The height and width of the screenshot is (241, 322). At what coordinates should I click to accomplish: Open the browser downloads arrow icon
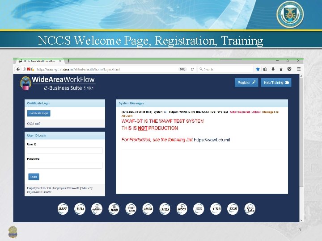click(x=273, y=69)
